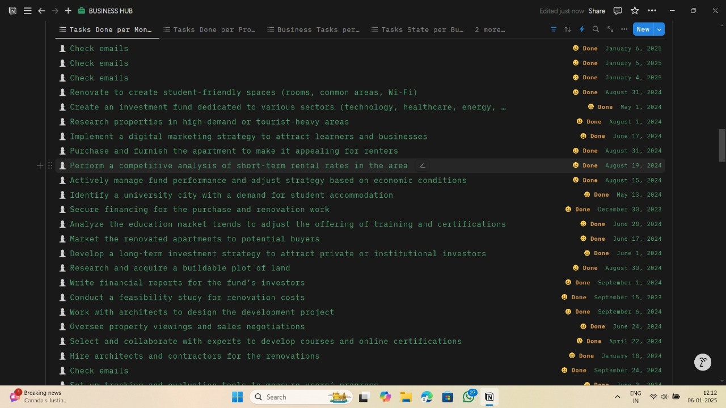The height and width of the screenshot is (408, 726).
Task: Search the database with magnifier icon
Action: click(x=596, y=29)
